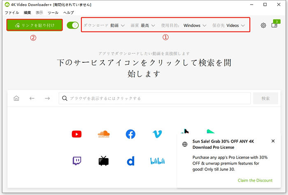Image resolution: width=288 pixels, height=195 pixels.
Task: Open the ツール menu
Action: [x=53, y=13]
